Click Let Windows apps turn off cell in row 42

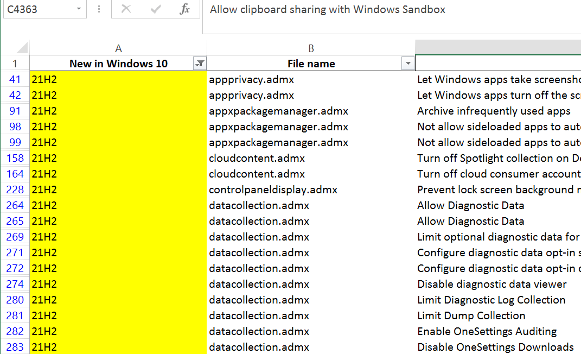498,95
